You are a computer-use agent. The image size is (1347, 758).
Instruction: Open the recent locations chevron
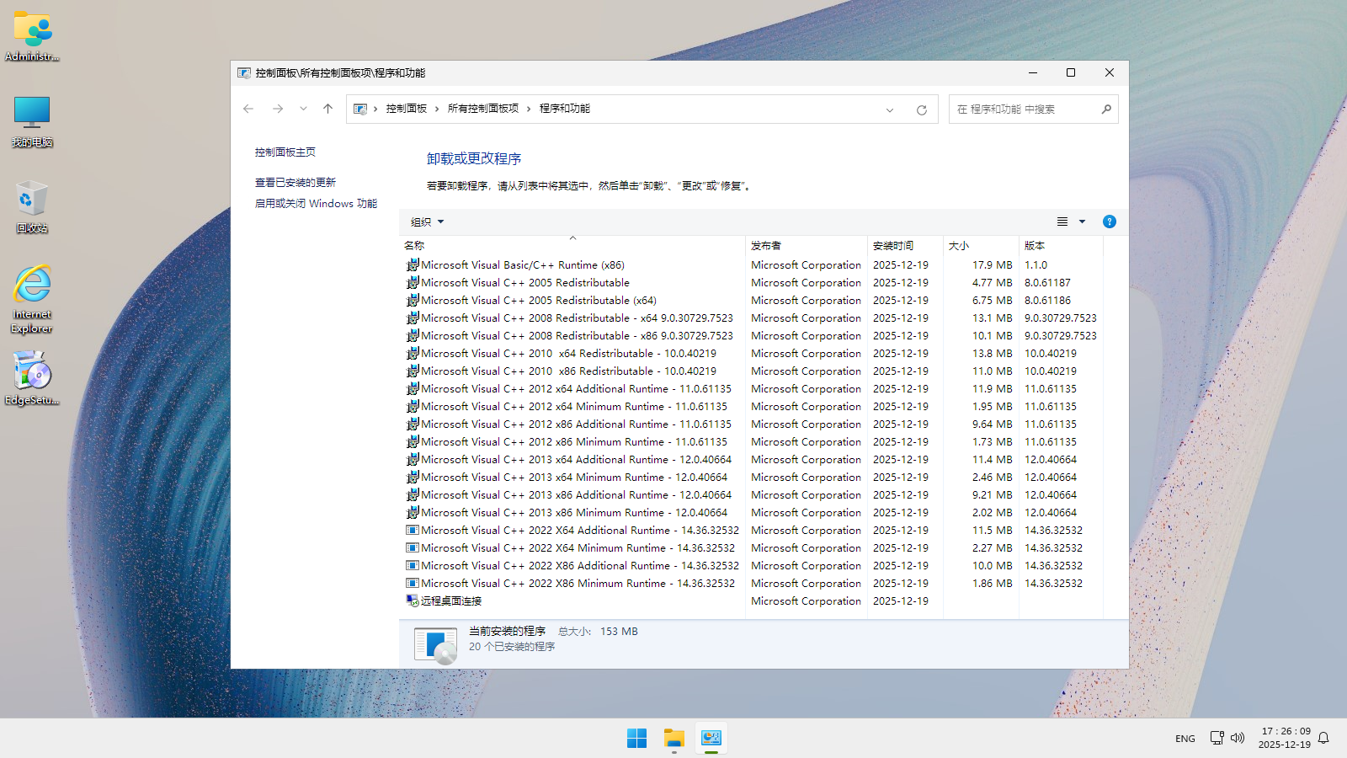coord(303,109)
